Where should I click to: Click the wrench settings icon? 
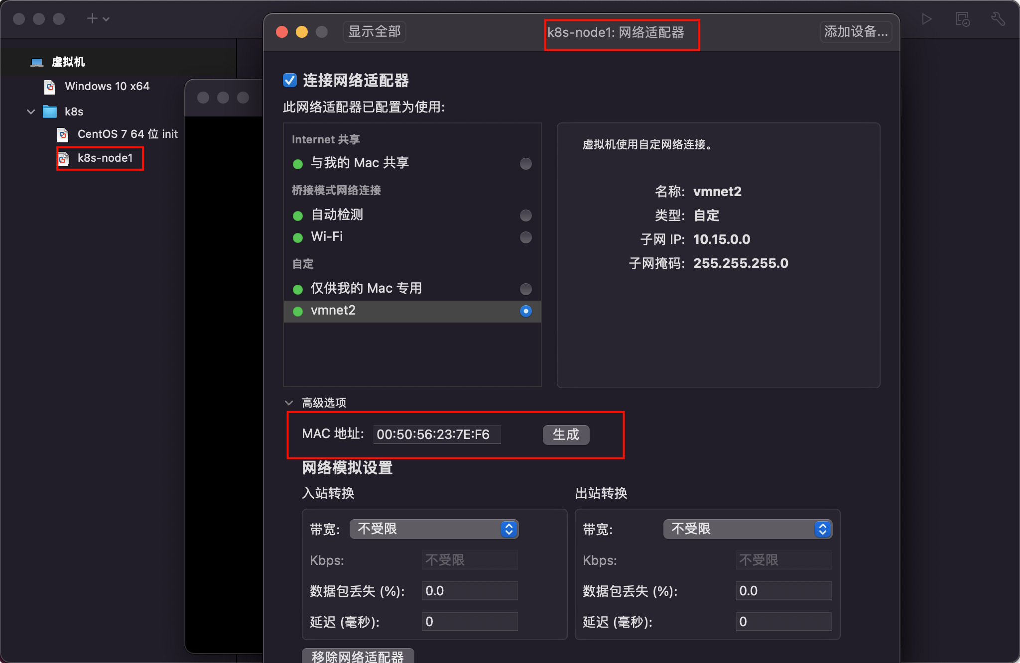tap(998, 19)
